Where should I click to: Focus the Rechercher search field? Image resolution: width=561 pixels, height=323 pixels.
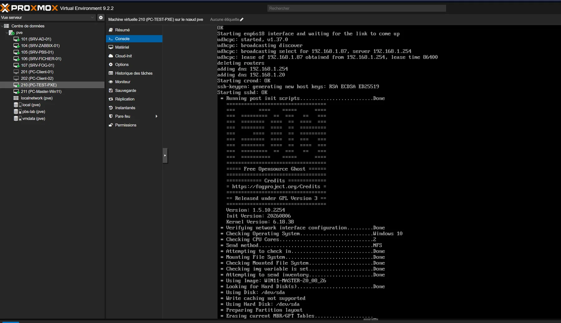(357, 8)
